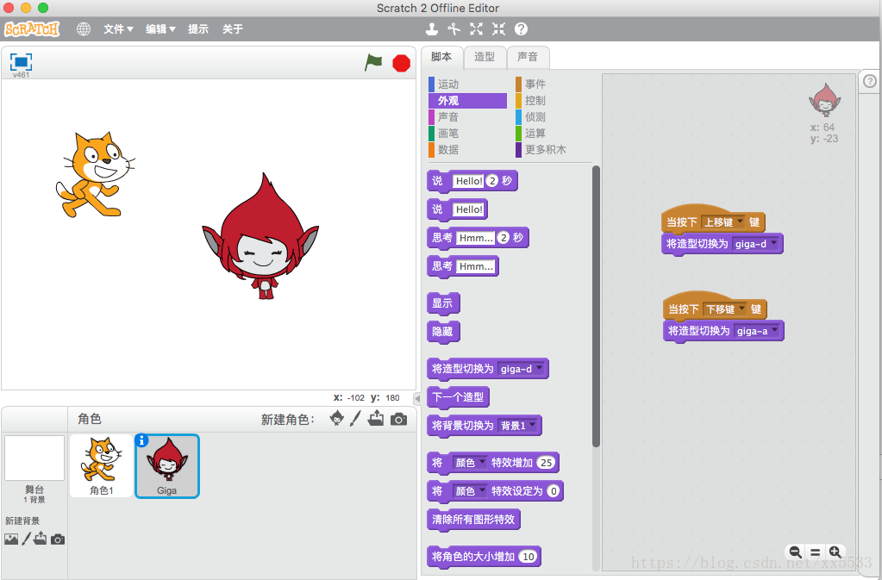The height and width of the screenshot is (580, 882).
Task: Zoom out the scripts area
Action: [x=796, y=552]
